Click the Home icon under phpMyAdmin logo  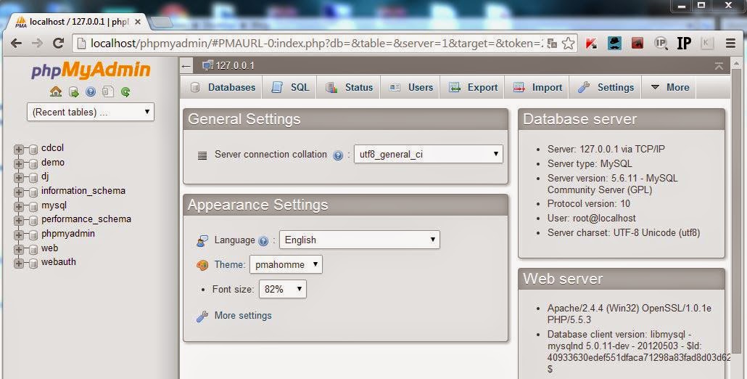56,91
